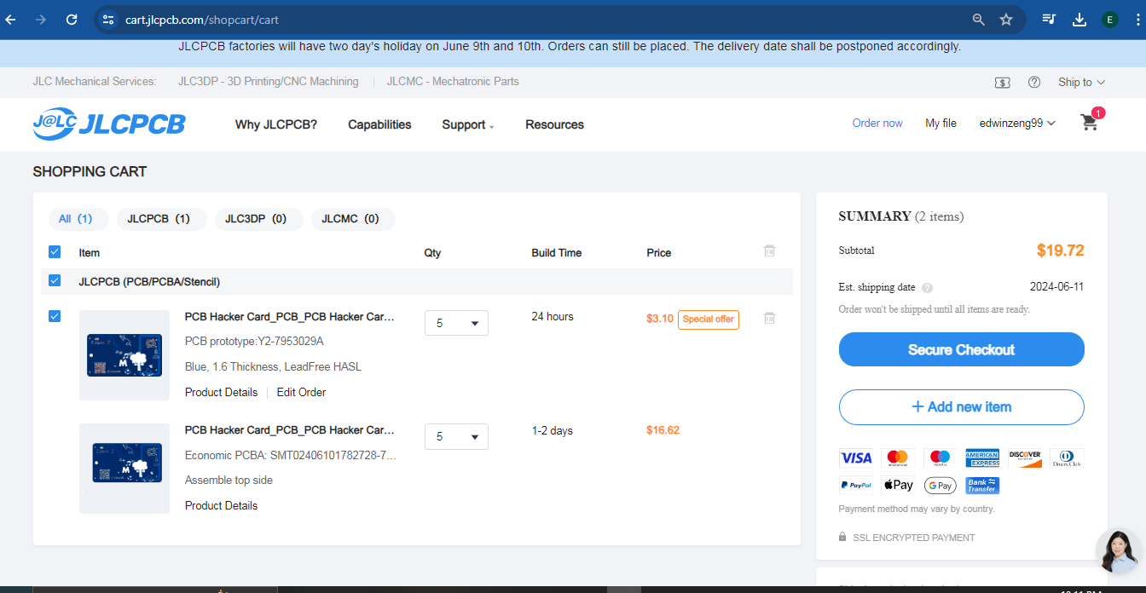
Task: Click the Diners Club payment icon
Action: [x=1067, y=458]
